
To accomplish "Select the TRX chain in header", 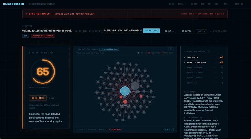I will tap(210, 4).
